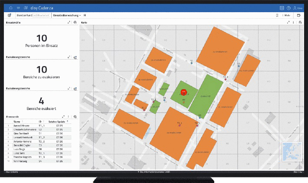Click the Bombenfund workbook title
This screenshot has height=183, width=308.
click(24, 15)
